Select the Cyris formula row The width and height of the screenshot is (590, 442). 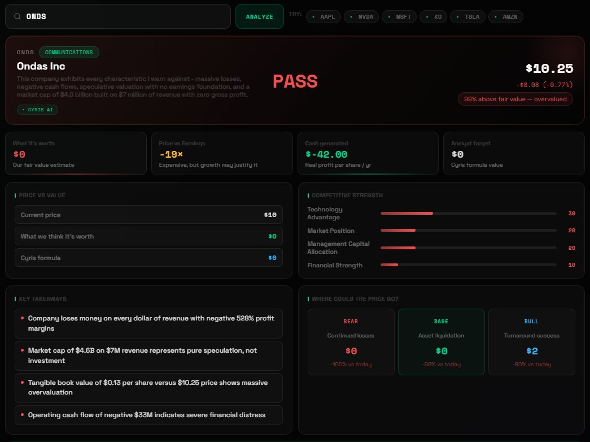click(148, 258)
